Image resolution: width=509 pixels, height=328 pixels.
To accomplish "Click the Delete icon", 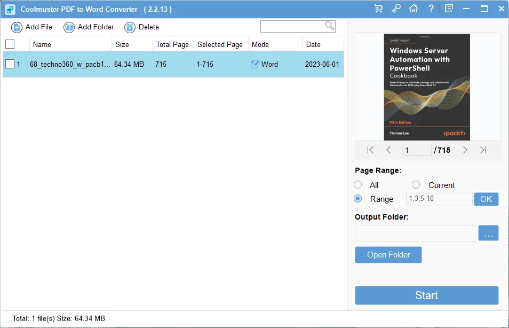I will 129,27.
